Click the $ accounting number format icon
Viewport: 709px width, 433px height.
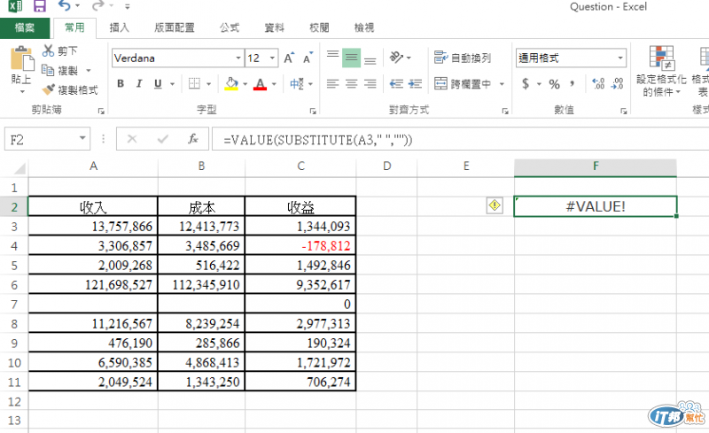(x=526, y=83)
